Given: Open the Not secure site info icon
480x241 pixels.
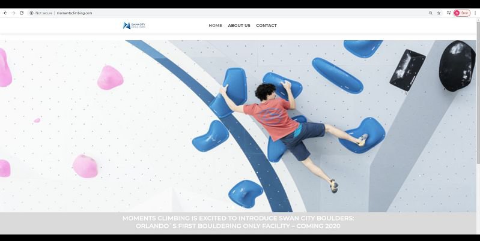Looking at the screenshot, I should pos(31,13).
